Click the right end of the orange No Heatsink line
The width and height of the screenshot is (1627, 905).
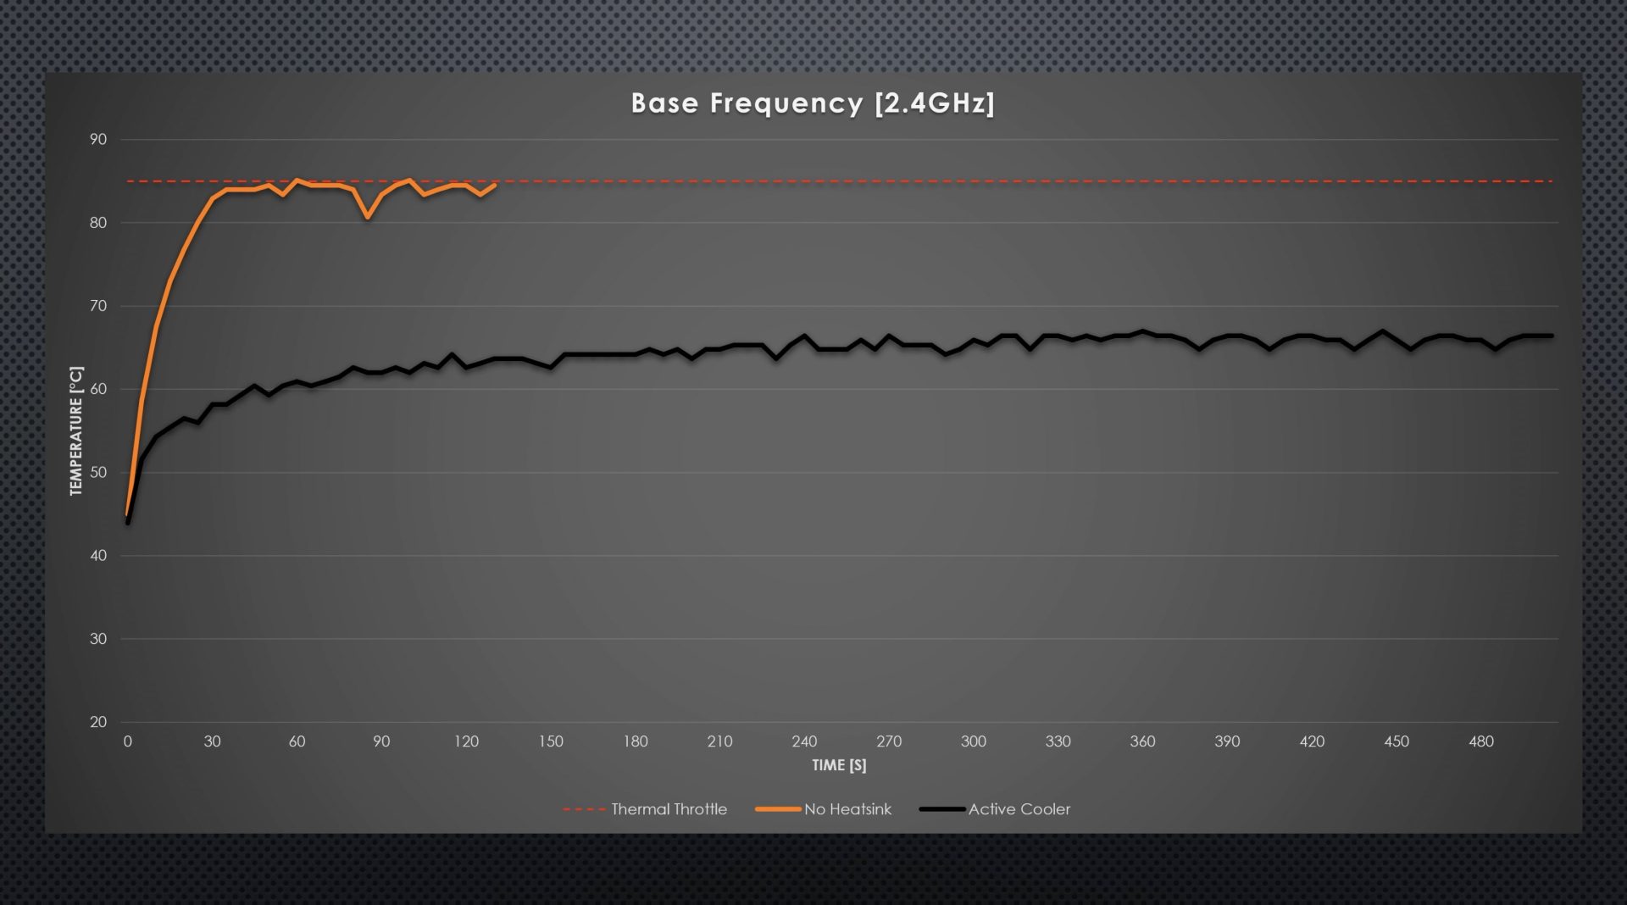tap(495, 185)
